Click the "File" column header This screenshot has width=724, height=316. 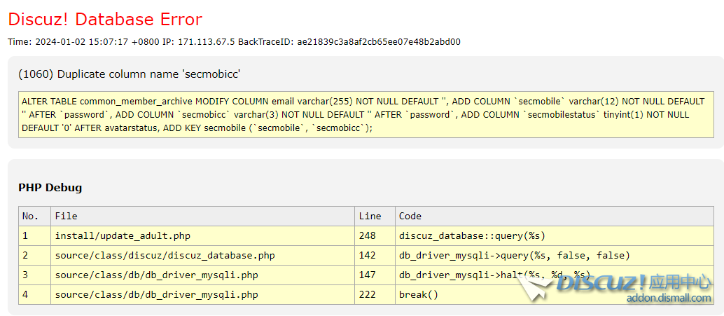pyautogui.click(x=202, y=217)
